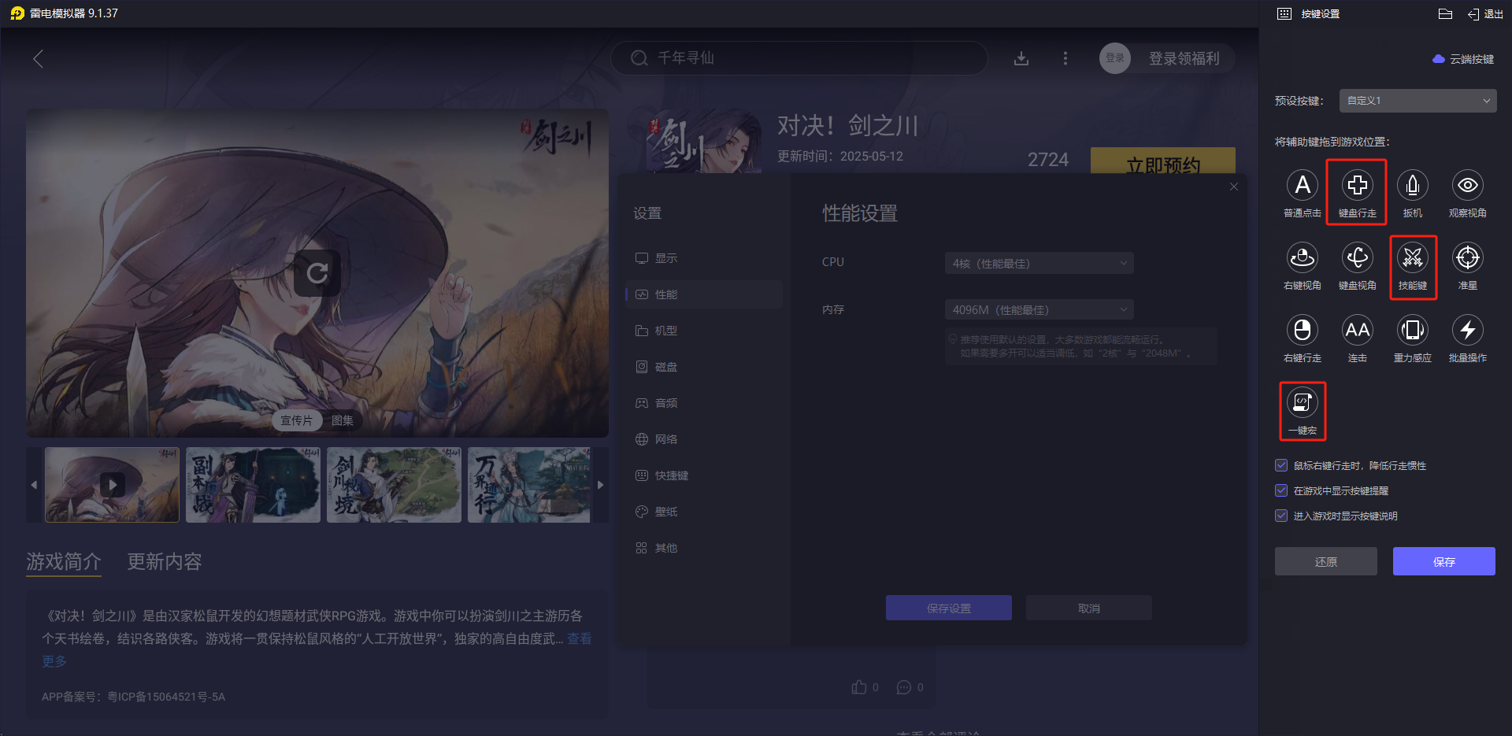The width and height of the screenshot is (1512, 736).
Task: Select the 观察视角 eye view icon
Action: [x=1468, y=186]
